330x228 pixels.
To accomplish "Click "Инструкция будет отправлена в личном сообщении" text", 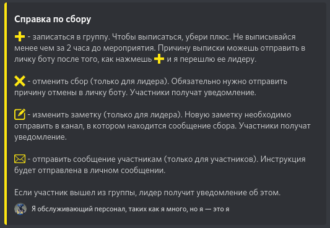I will coord(160,165).
